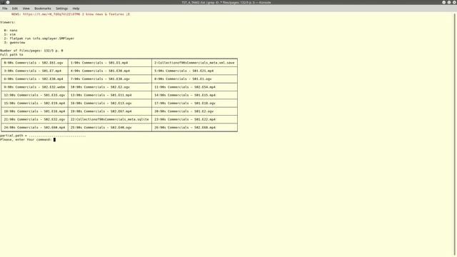457x257 pixels.
Task: Click table cell numbered 24 (S02.E60.mp4)
Action: (34, 128)
